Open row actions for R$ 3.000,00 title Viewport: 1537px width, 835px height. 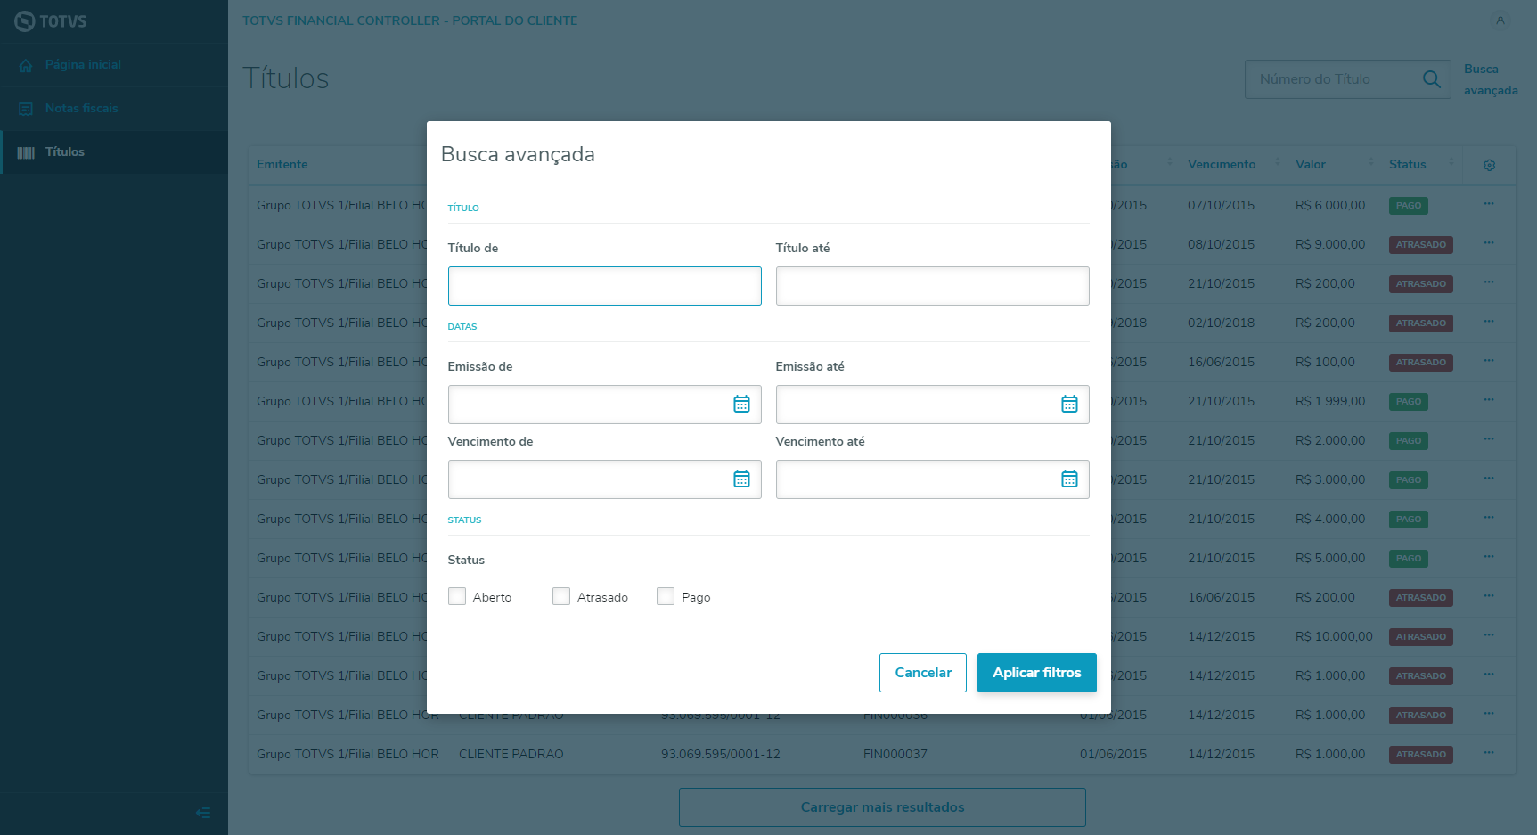tap(1489, 479)
